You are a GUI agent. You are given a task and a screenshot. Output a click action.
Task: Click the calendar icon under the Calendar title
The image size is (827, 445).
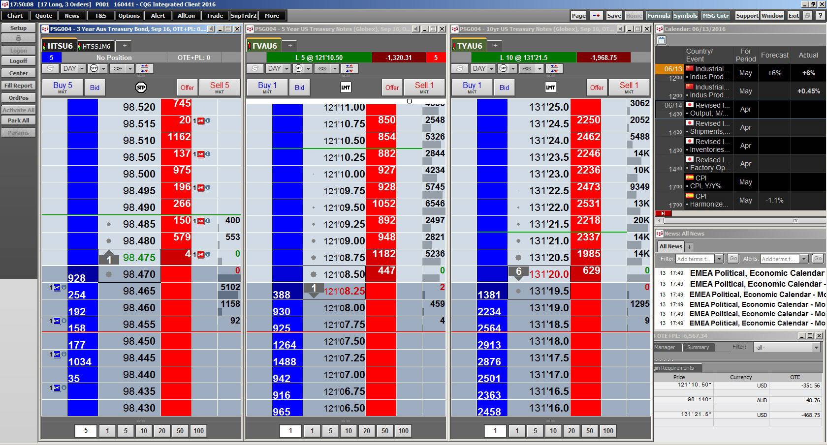pos(662,40)
